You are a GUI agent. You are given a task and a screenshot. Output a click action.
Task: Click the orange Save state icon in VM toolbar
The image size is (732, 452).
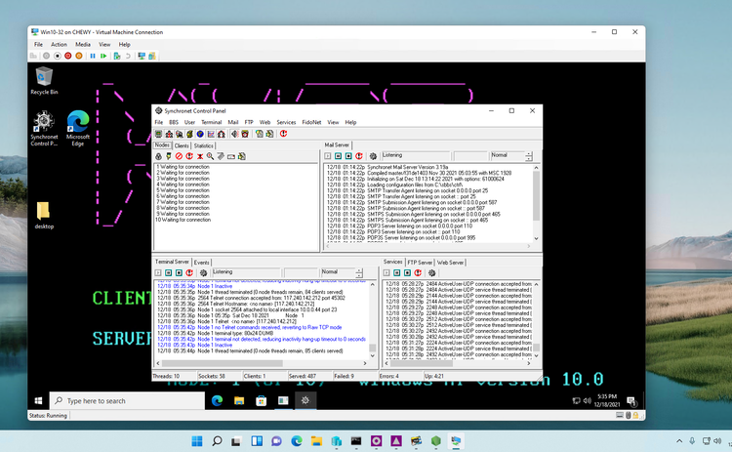click(78, 56)
